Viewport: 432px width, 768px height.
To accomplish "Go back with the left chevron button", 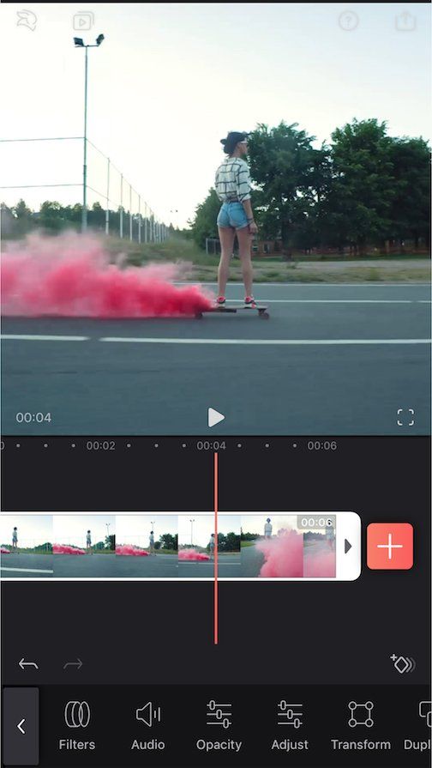I will 21,726.
